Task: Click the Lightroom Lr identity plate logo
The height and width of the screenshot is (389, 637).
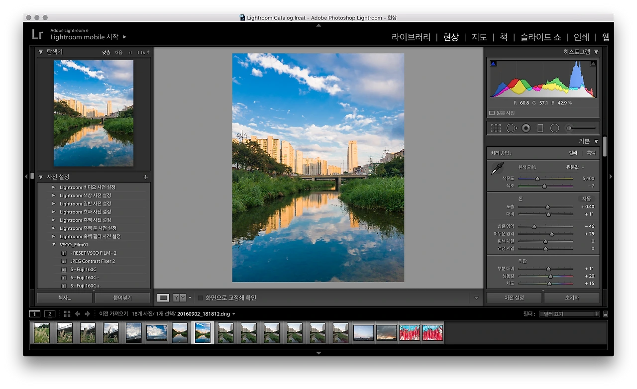Action: point(37,34)
